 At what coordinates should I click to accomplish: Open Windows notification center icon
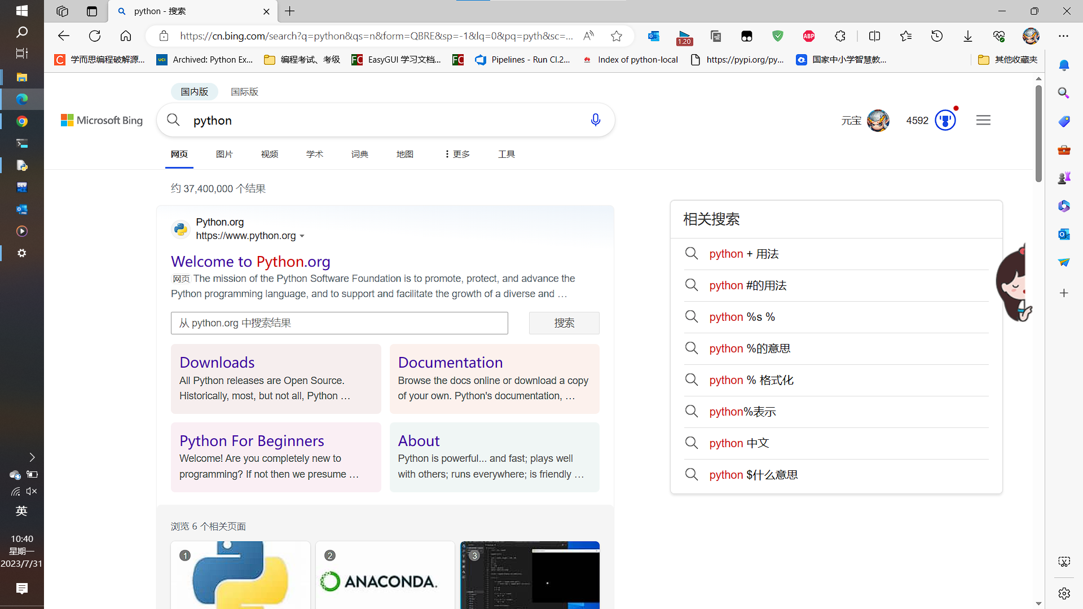tap(22, 589)
